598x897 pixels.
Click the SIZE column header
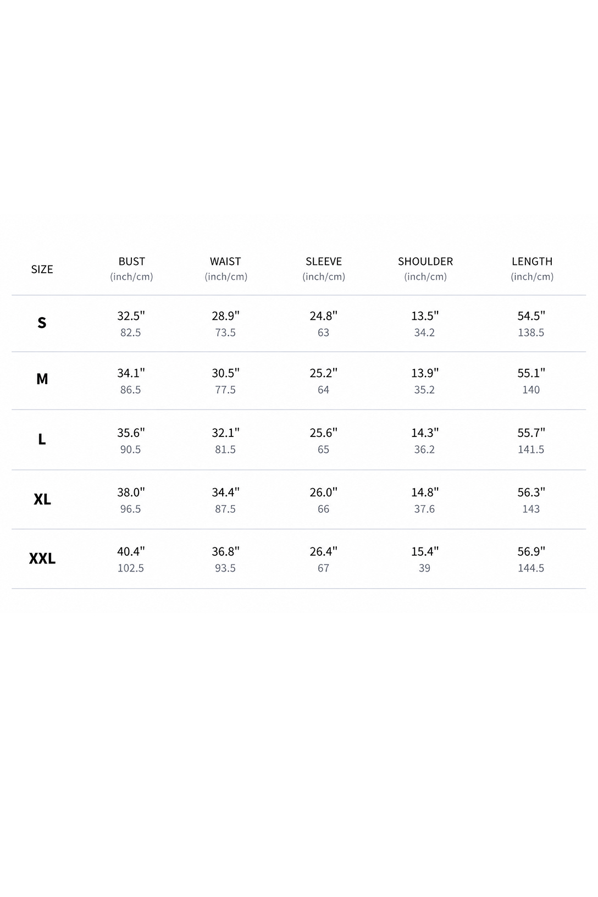tap(42, 269)
